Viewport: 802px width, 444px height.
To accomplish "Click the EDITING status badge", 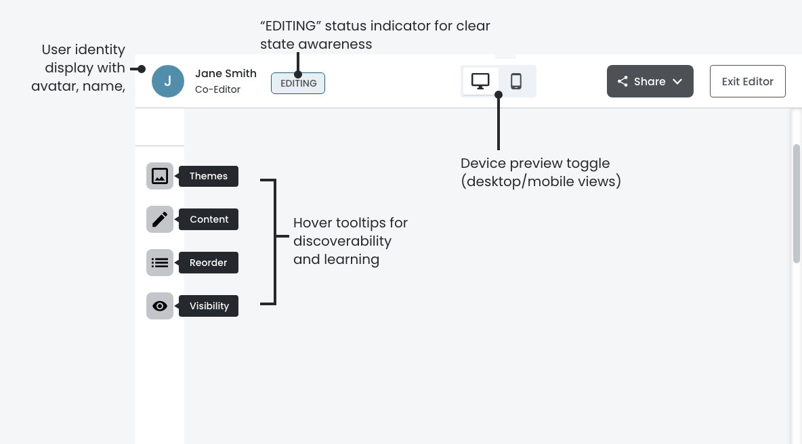I will pos(298,83).
